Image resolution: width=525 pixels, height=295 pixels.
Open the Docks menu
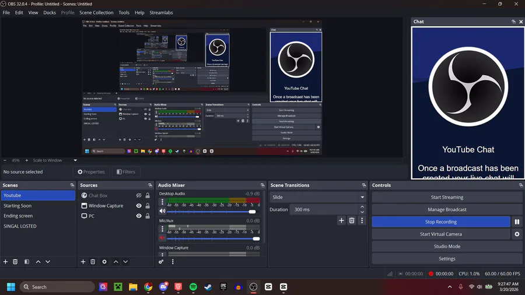pos(50,12)
